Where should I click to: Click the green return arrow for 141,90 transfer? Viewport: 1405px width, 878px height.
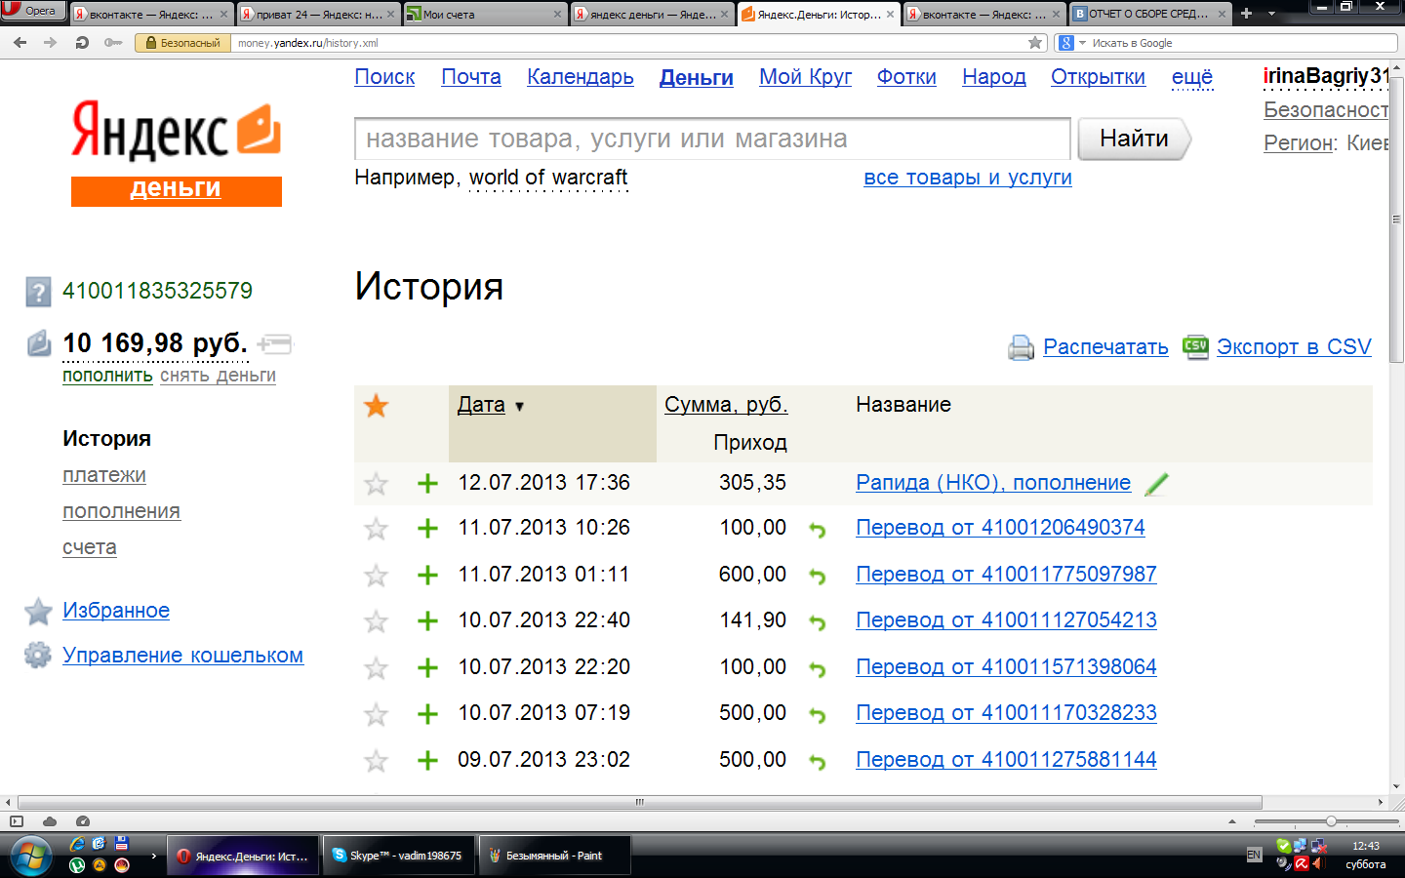(x=818, y=622)
